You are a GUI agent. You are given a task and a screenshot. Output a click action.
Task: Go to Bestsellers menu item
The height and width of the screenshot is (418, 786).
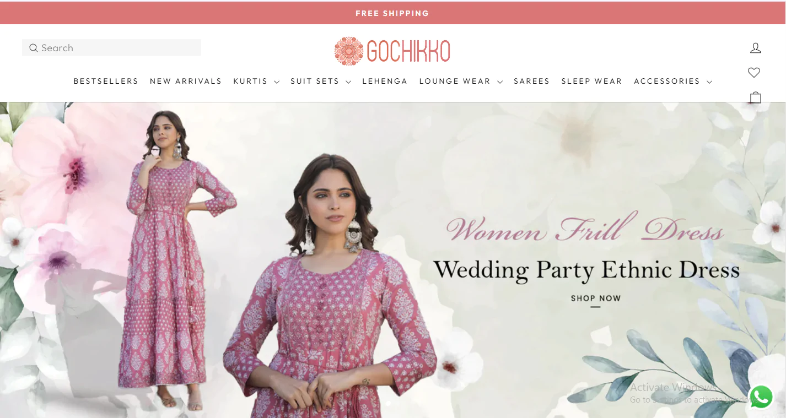coord(106,82)
